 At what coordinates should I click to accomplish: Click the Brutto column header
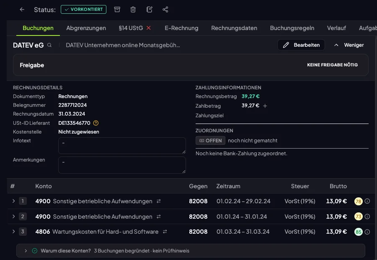pyautogui.click(x=338, y=186)
